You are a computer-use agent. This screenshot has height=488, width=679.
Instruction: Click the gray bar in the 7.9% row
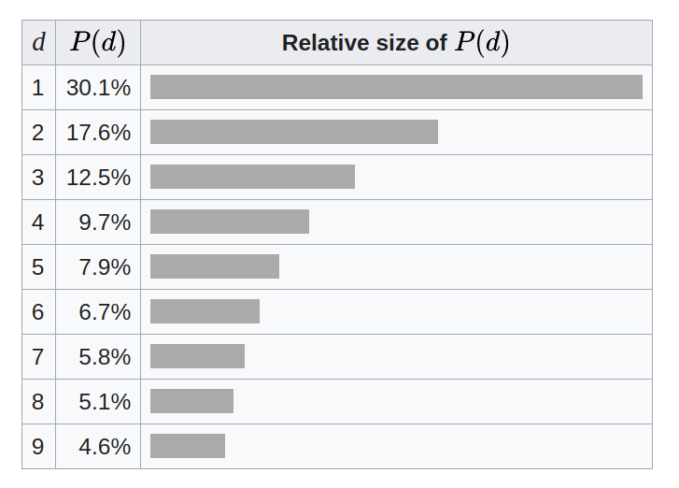[x=214, y=266]
